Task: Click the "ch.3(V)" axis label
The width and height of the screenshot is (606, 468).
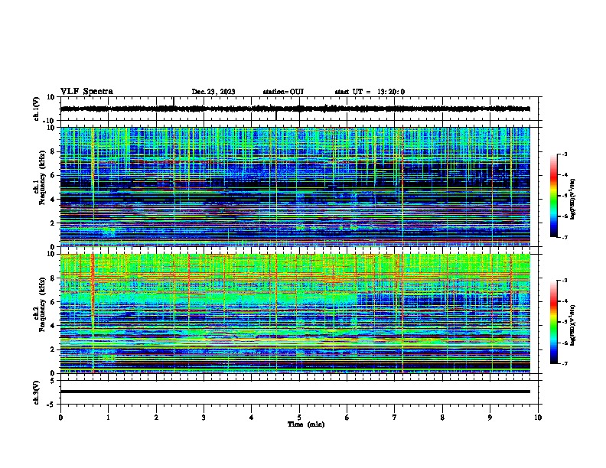Action: tap(37, 392)
